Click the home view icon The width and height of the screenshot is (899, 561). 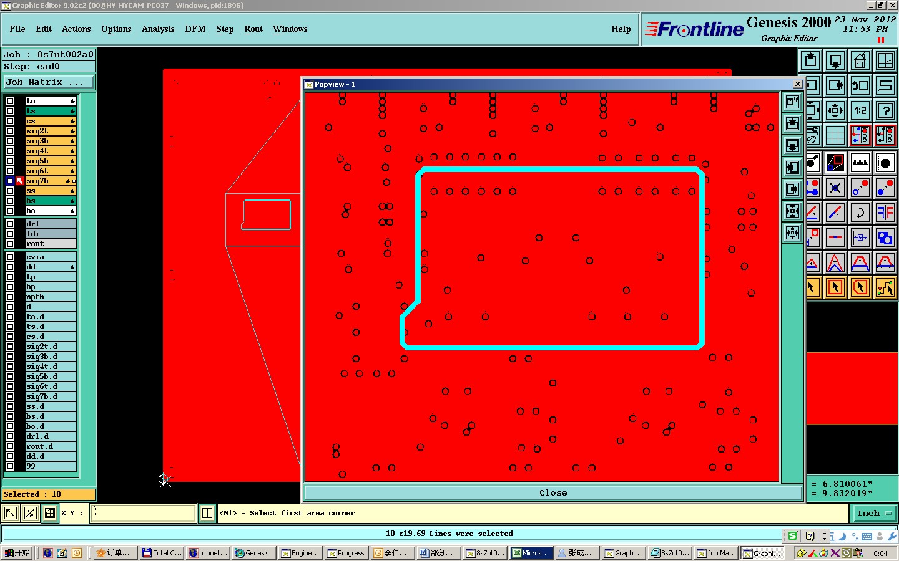(x=860, y=60)
